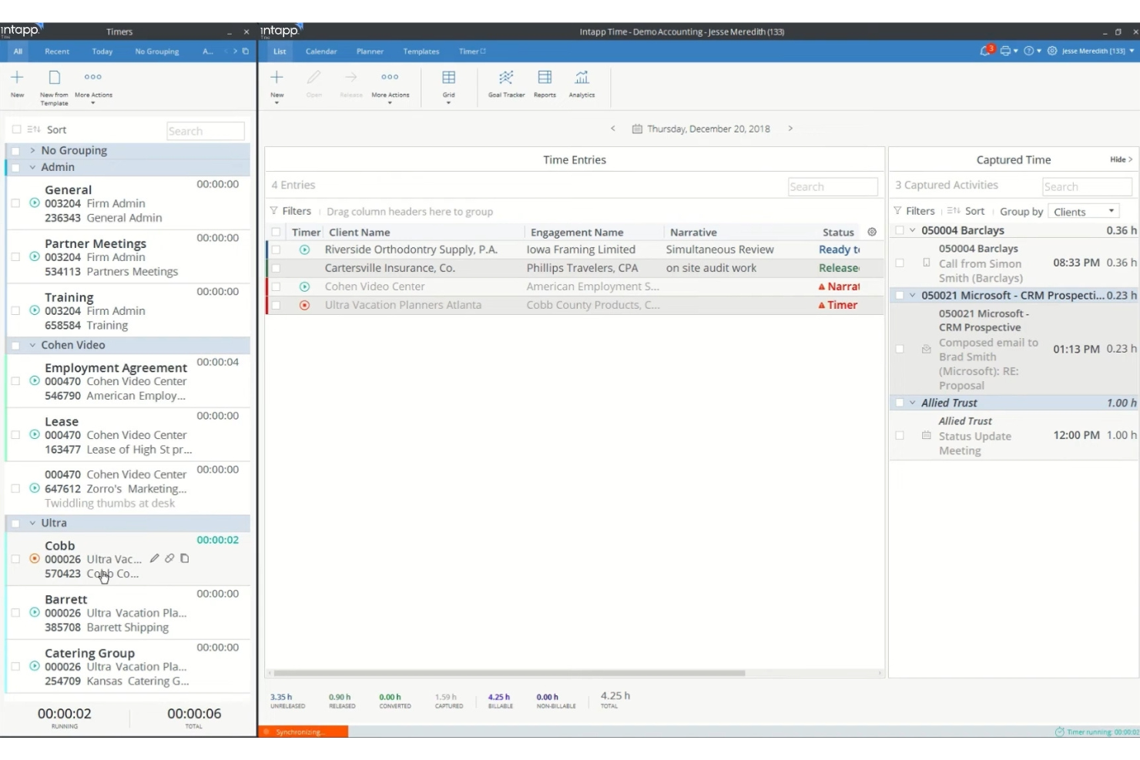
Task: Click the Captured Time search box
Action: click(1087, 186)
